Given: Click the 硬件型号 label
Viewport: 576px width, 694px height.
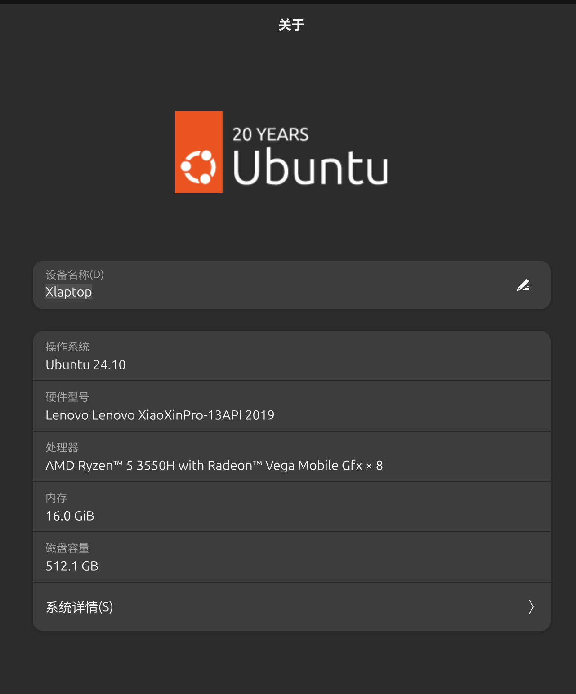Looking at the screenshot, I should point(67,397).
